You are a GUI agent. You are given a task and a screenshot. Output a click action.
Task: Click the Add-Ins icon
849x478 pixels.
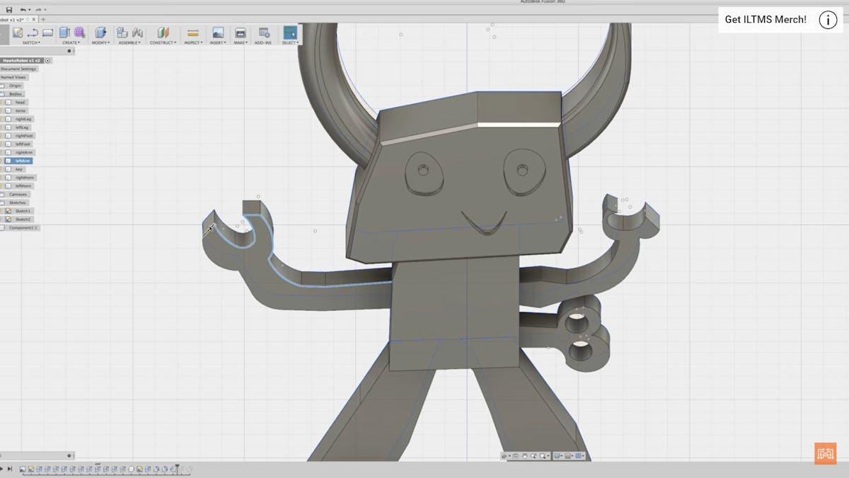click(264, 33)
